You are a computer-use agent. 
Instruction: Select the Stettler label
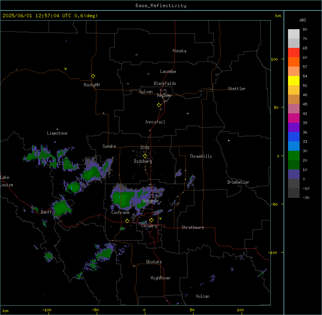(236, 89)
